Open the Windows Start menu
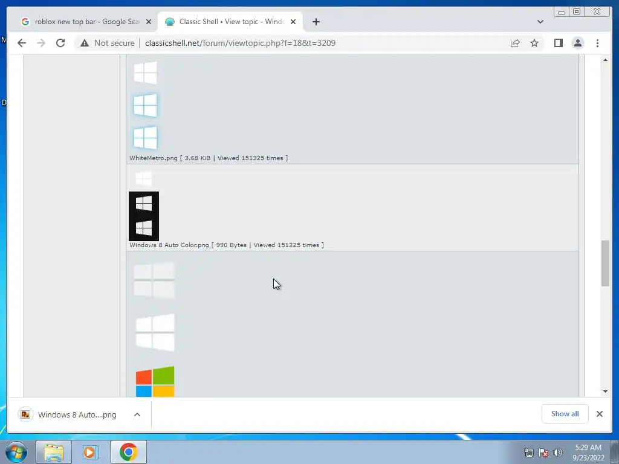This screenshot has height=464, width=619. [x=16, y=452]
